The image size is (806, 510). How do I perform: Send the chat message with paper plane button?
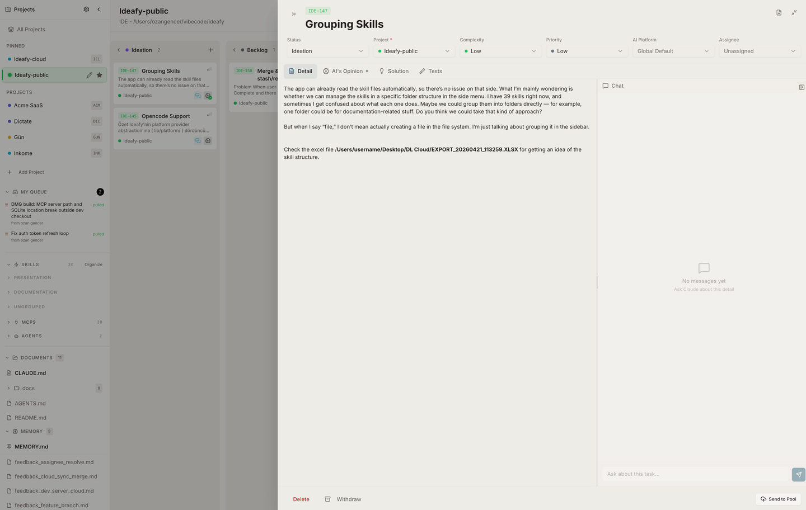(799, 474)
